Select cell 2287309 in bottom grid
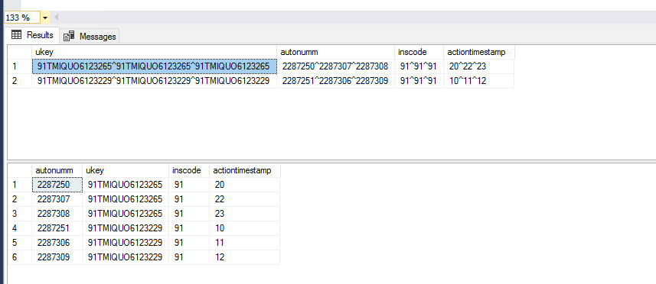656x284 pixels. point(57,257)
